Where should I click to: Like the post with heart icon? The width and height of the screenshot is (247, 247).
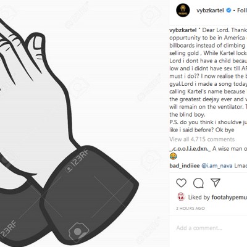pos(182,183)
